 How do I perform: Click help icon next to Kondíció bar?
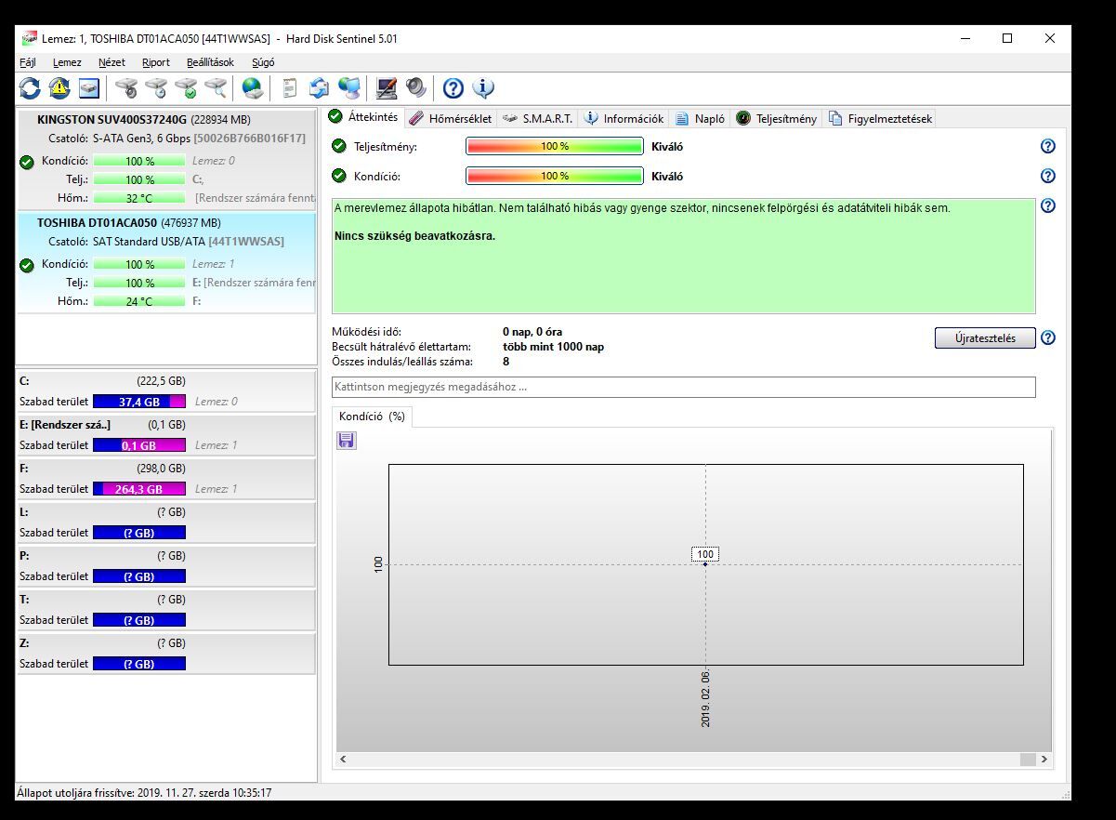tap(1048, 176)
